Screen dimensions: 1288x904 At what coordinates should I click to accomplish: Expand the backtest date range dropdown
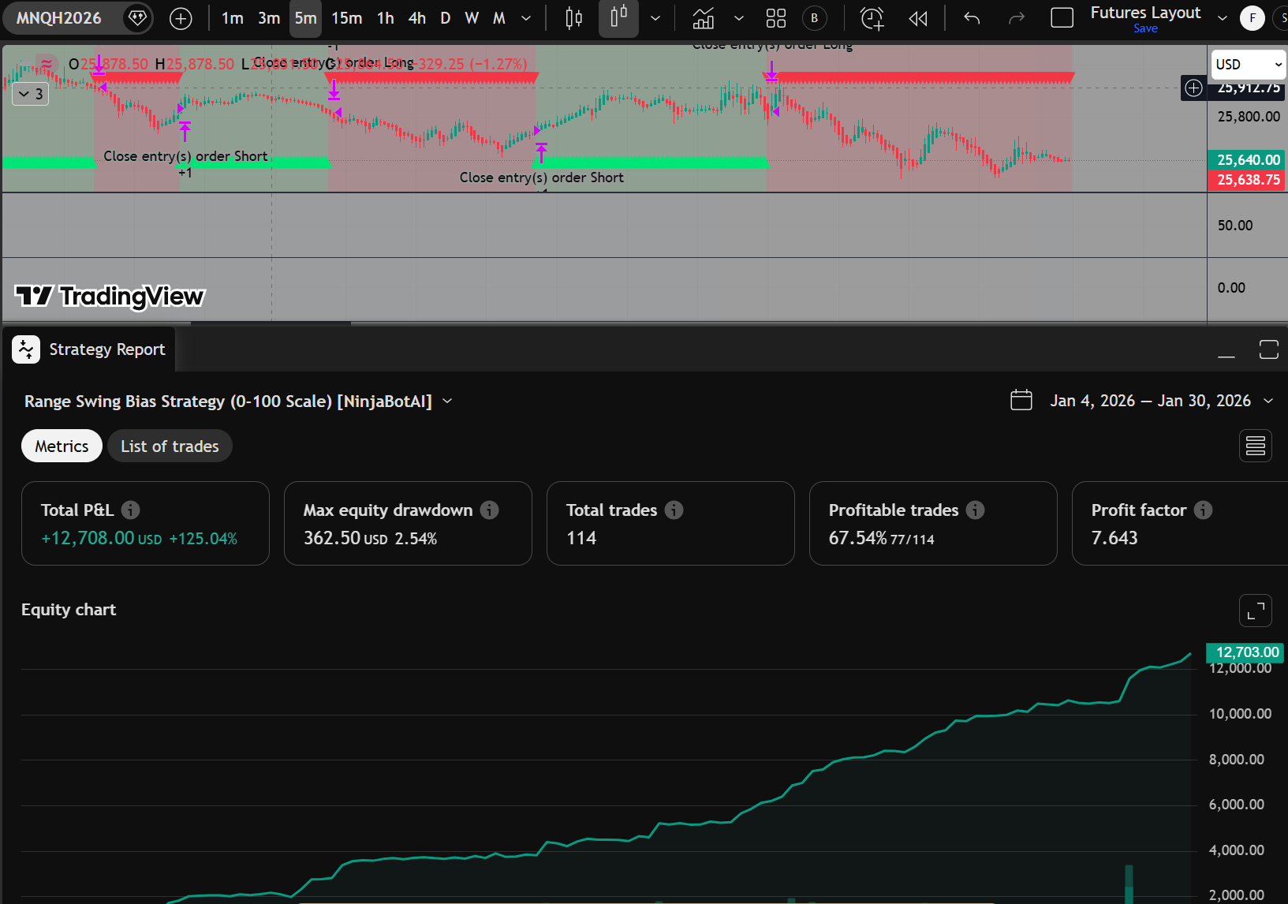tap(1268, 401)
